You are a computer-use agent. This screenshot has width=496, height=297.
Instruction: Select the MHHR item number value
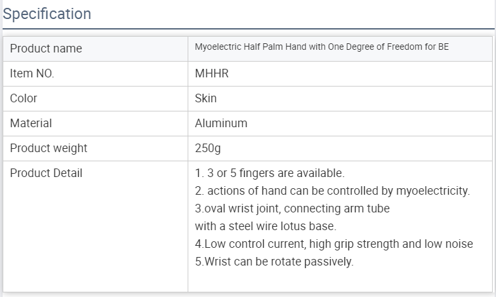click(x=212, y=73)
